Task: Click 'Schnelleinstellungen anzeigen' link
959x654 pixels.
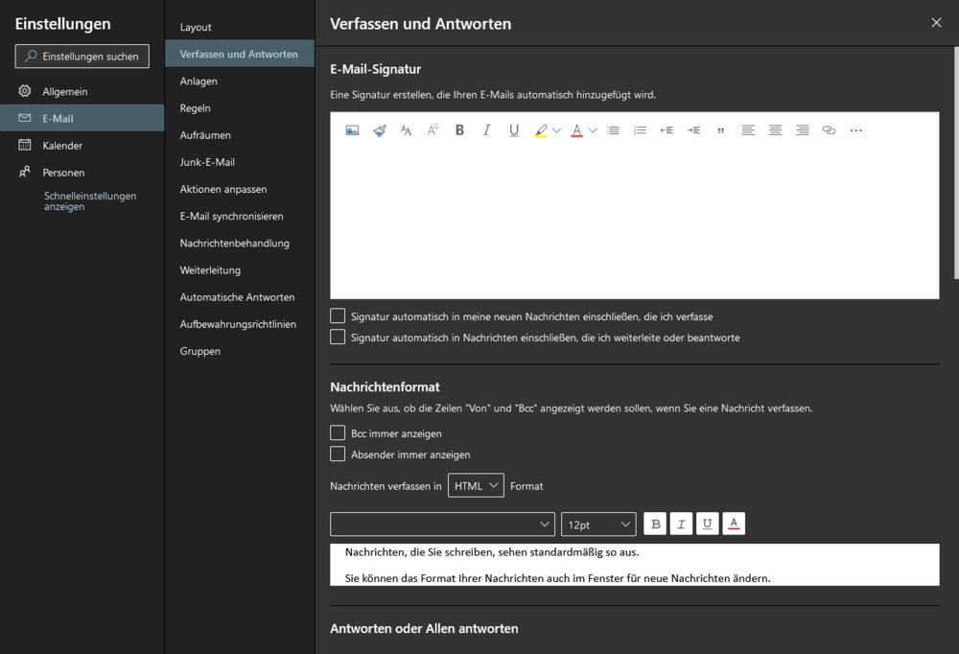Action: pyautogui.click(x=90, y=201)
